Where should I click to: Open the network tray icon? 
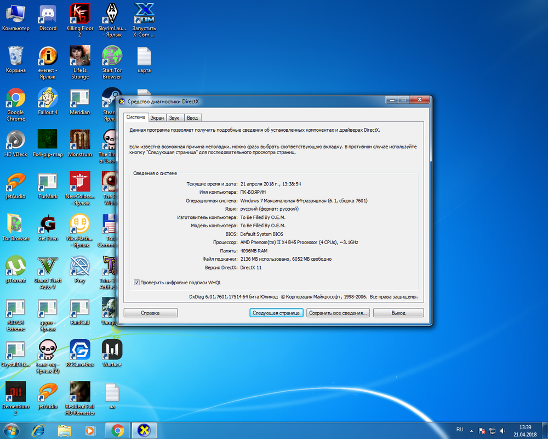coord(492,431)
